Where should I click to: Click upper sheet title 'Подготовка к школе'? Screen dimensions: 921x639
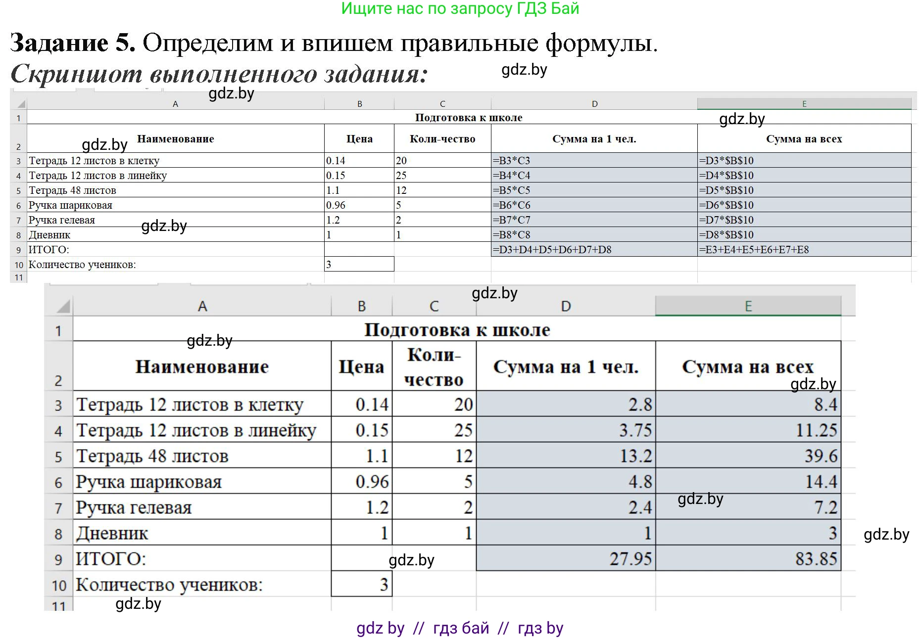click(469, 117)
